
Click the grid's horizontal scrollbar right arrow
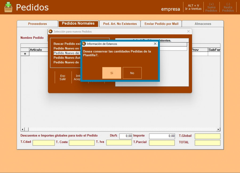click(218, 129)
